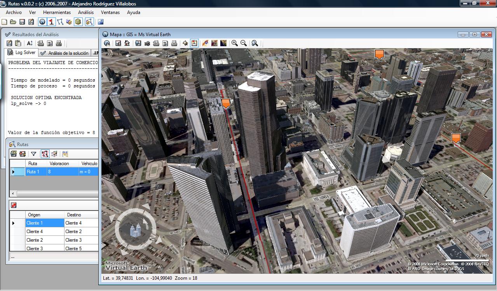Click the home icon in map toolbar
The height and width of the screenshot is (291, 497).
point(127,44)
